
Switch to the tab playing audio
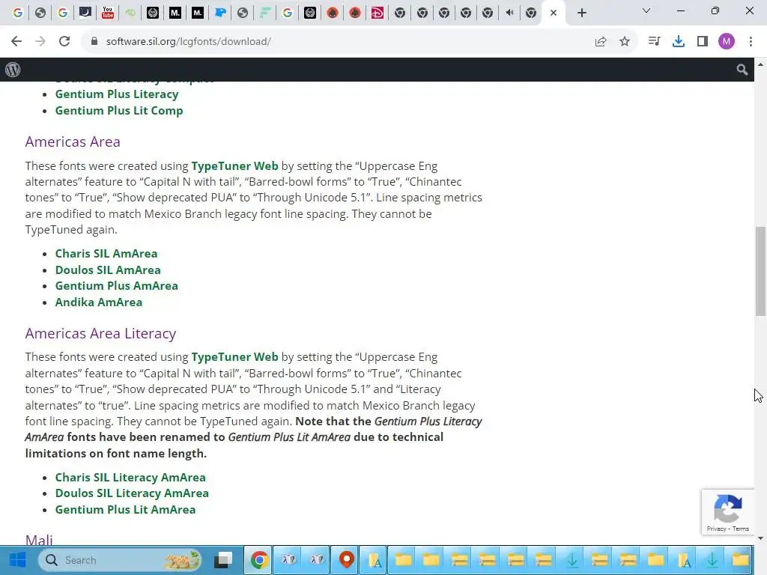click(509, 13)
